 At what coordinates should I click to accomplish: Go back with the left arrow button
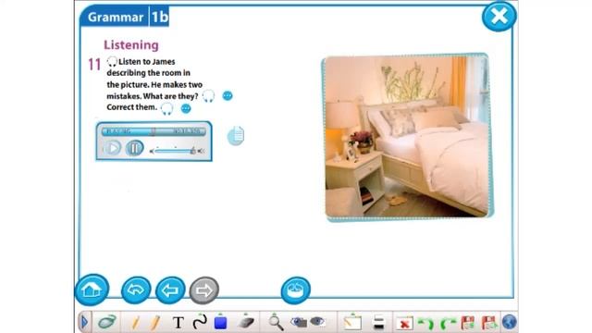(x=170, y=290)
